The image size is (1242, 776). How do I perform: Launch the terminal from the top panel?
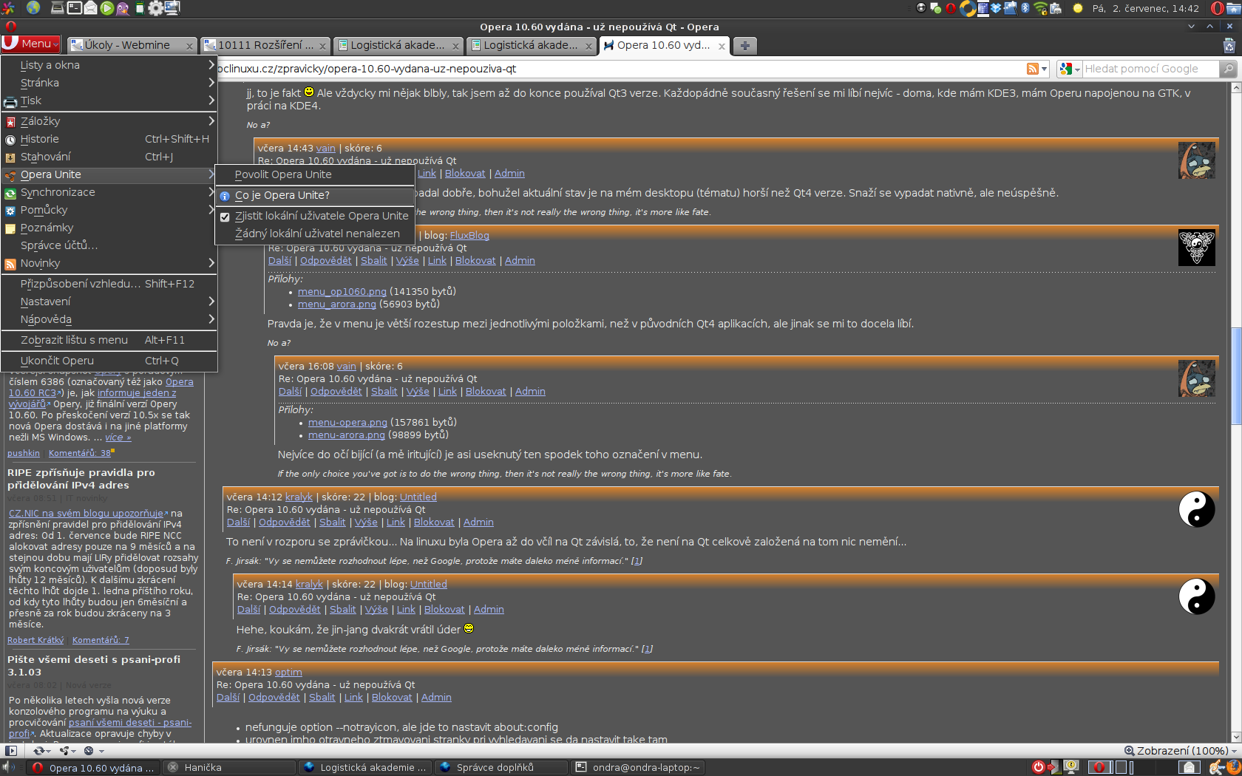point(75,8)
